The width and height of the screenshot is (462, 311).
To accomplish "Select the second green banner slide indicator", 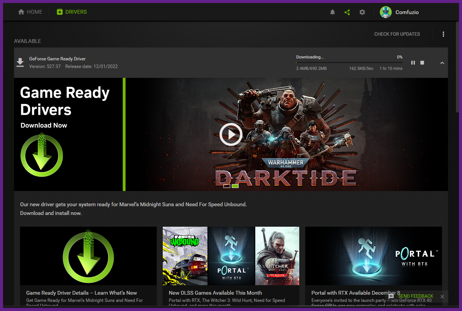I will [x=235, y=186].
